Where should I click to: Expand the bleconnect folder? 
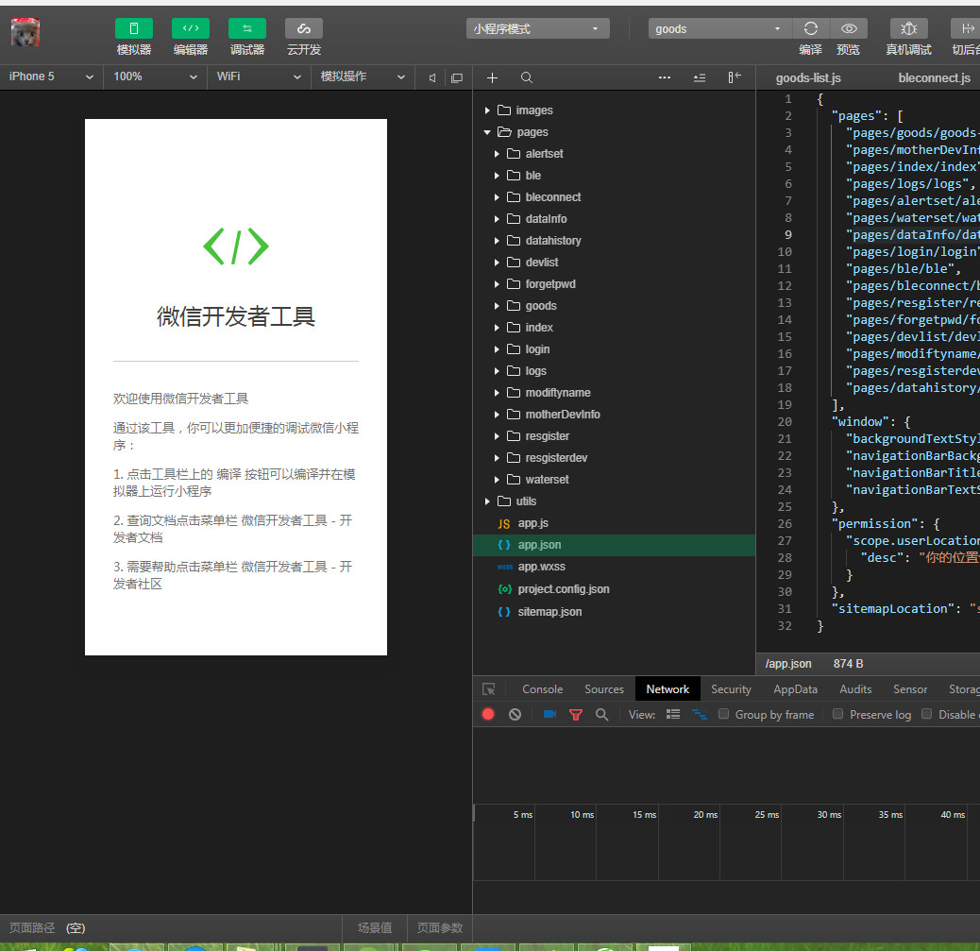pos(497,197)
